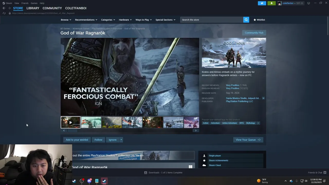Click the Steam logo in the menu bar
The height and width of the screenshot is (185, 329).
point(4,3)
